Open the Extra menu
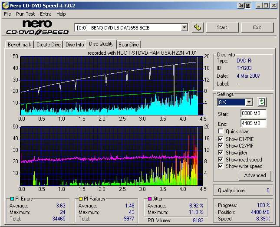The height and width of the screenshot is (227, 280). click(46, 14)
